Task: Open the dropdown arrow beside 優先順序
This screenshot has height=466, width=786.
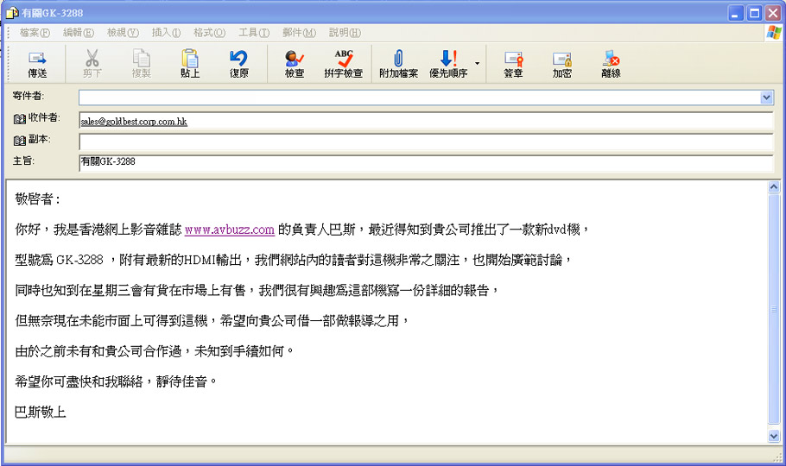Action: 477,64
